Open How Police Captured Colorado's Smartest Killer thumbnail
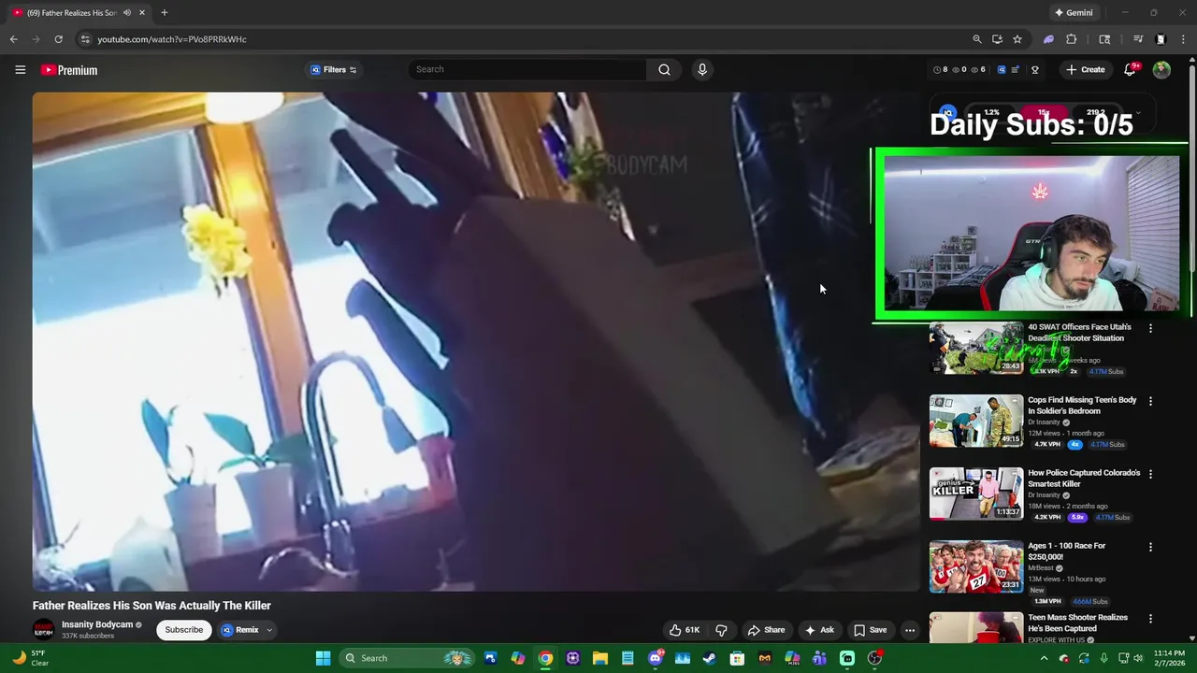This screenshot has width=1197, height=673. tap(976, 494)
